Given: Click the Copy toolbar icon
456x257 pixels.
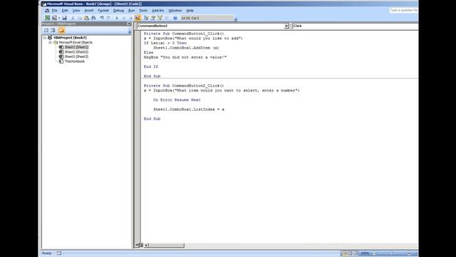Looking at the screenshot, I should coord(80,18).
